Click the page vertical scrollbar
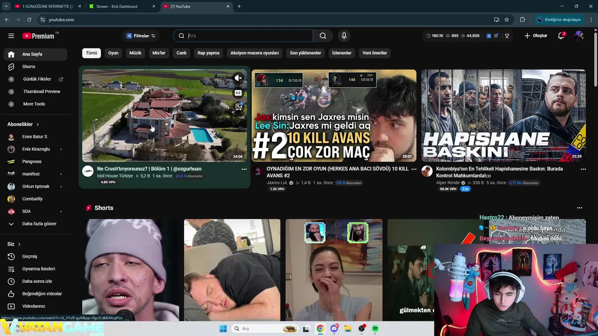This screenshot has height=336, width=598. pyautogui.click(x=596, y=61)
